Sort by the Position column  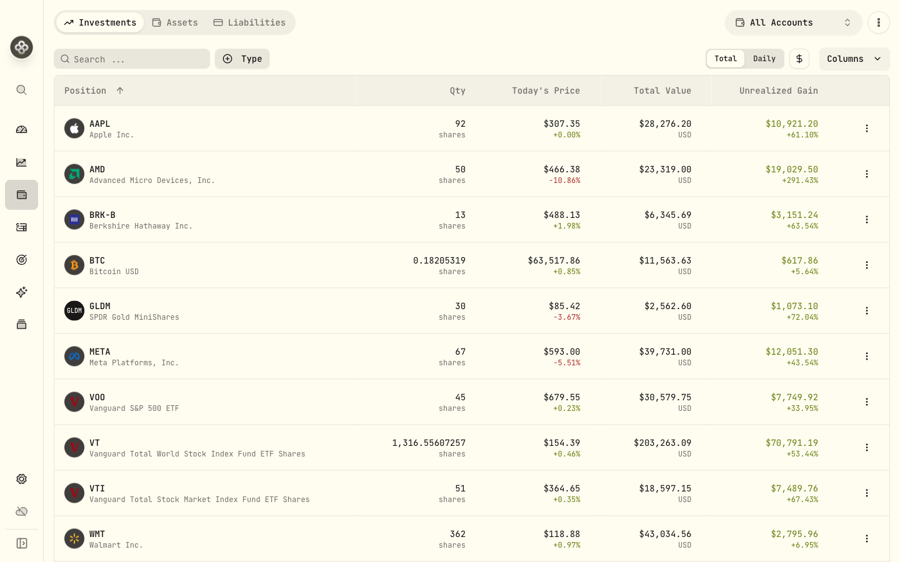tap(94, 91)
